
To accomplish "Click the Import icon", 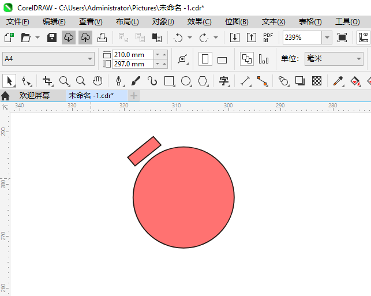I will coord(235,38).
